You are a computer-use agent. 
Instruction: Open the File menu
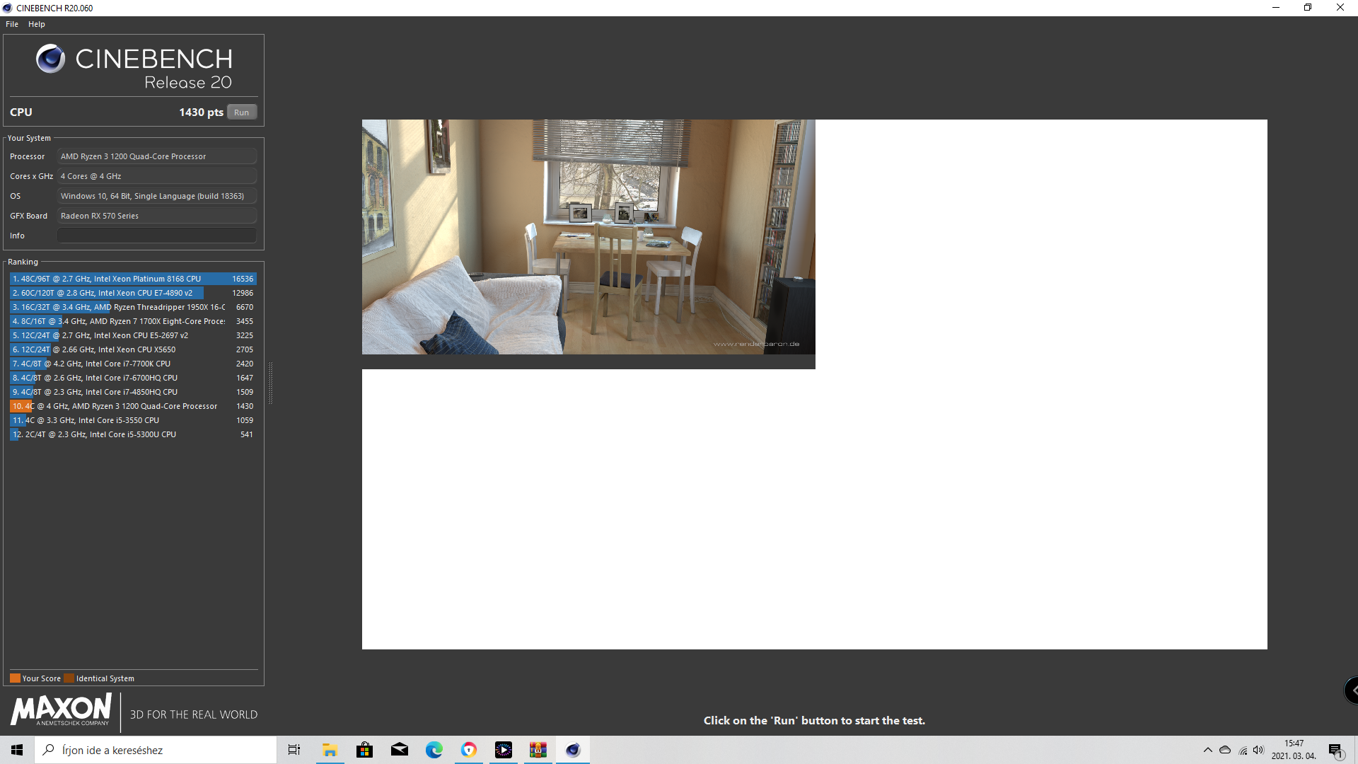click(x=12, y=24)
